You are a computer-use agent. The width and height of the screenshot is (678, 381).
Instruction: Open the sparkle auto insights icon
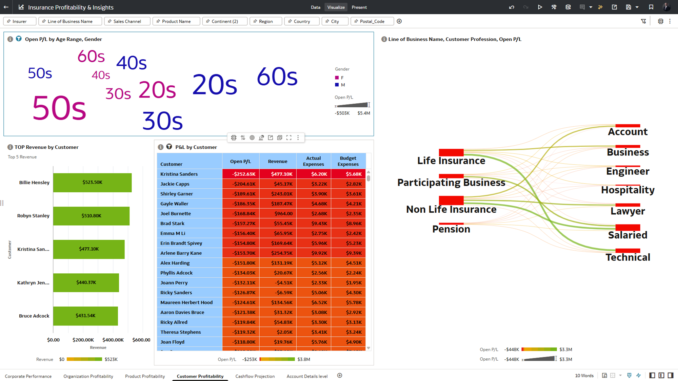[x=600, y=7]
